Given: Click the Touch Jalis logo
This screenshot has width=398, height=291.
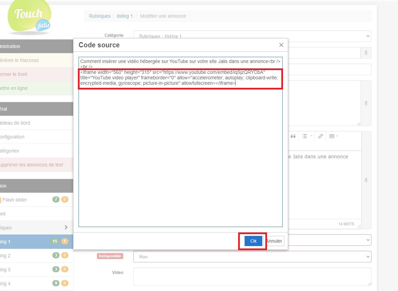Looking at the screenshot, I should pos(30,17).
